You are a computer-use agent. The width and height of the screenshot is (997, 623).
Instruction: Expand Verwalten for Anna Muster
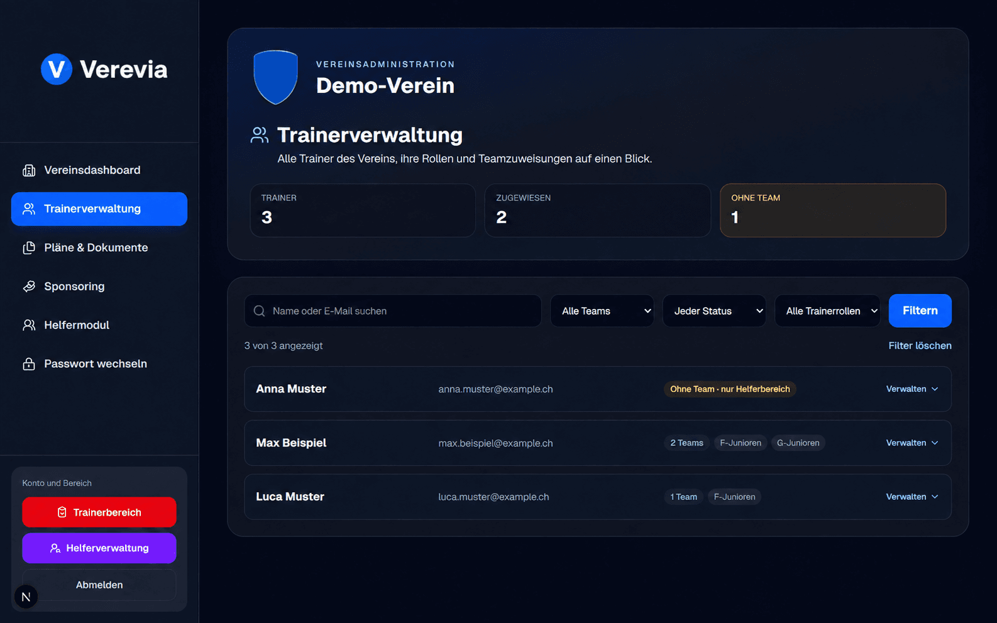click(x=912, y=389)
